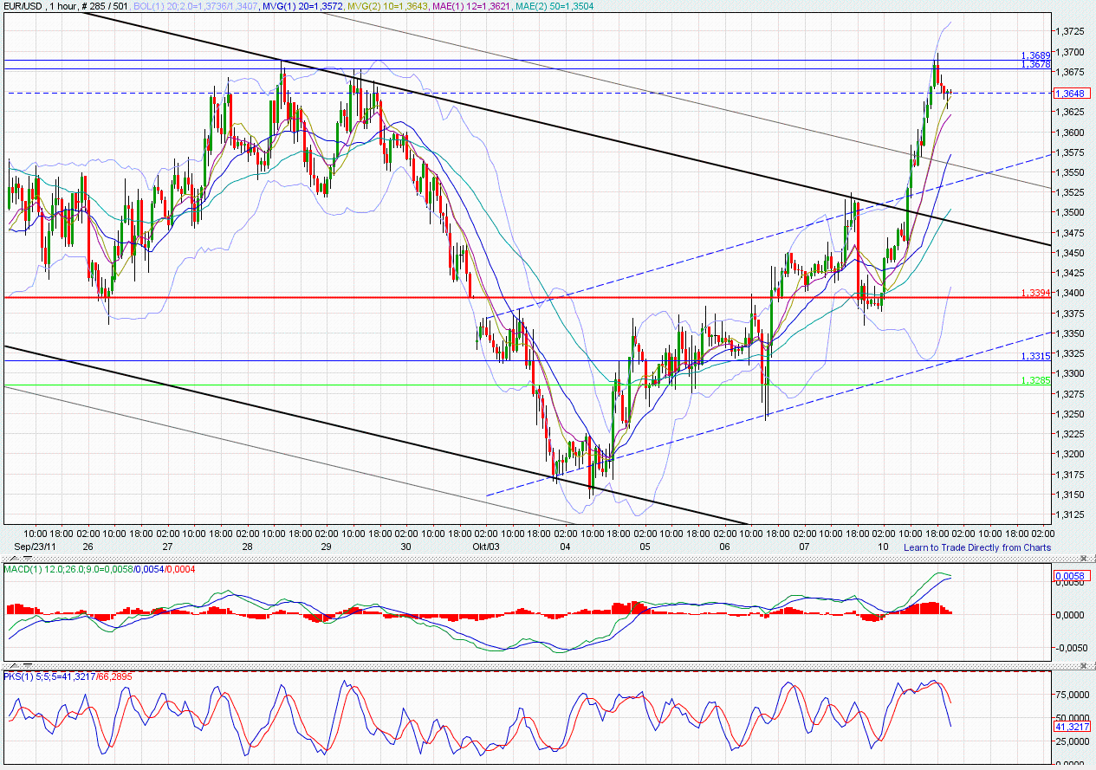Image resolution: width=1096 pixels, height=770 pixels.
Task: Select the red current price marker 1,3648
Action: click(x=1071, y=94)
